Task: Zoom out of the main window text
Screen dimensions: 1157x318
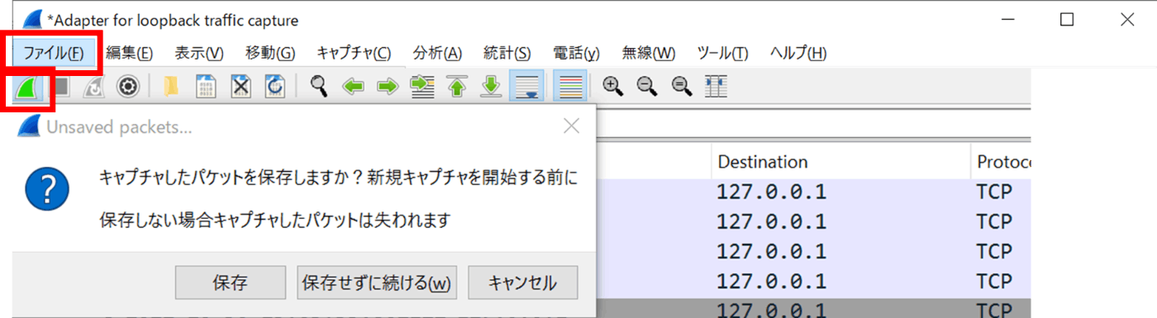Action: point(647,87)
